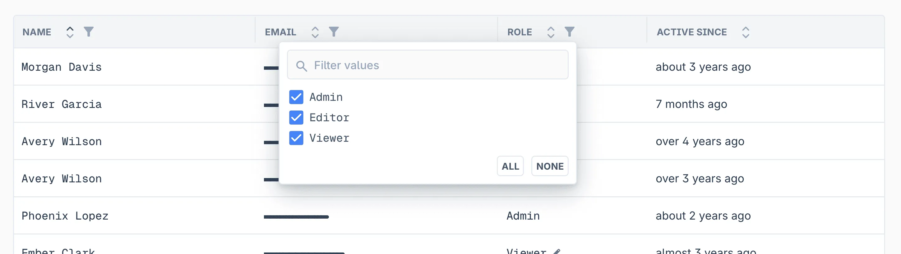Sort by the Role column arrows
Viewport: 901px width, 254px height.
pyautogui.click(x=551, y=32)
